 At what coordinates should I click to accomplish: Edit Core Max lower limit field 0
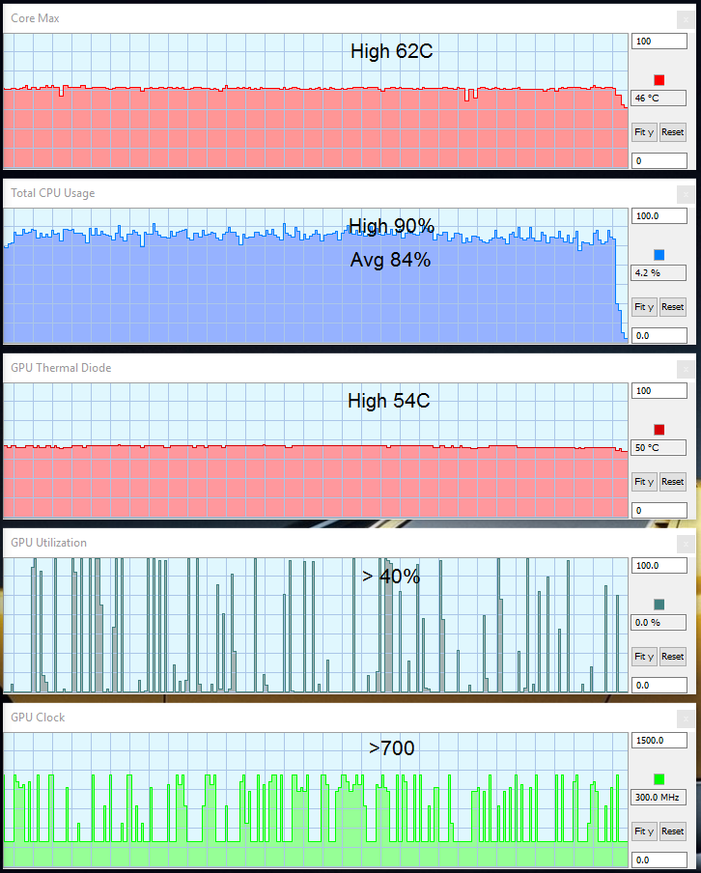coord(659,161)
